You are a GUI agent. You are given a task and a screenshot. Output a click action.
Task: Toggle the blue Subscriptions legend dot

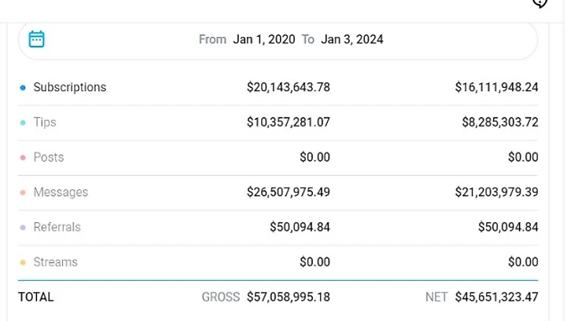(x=23, y=88)
